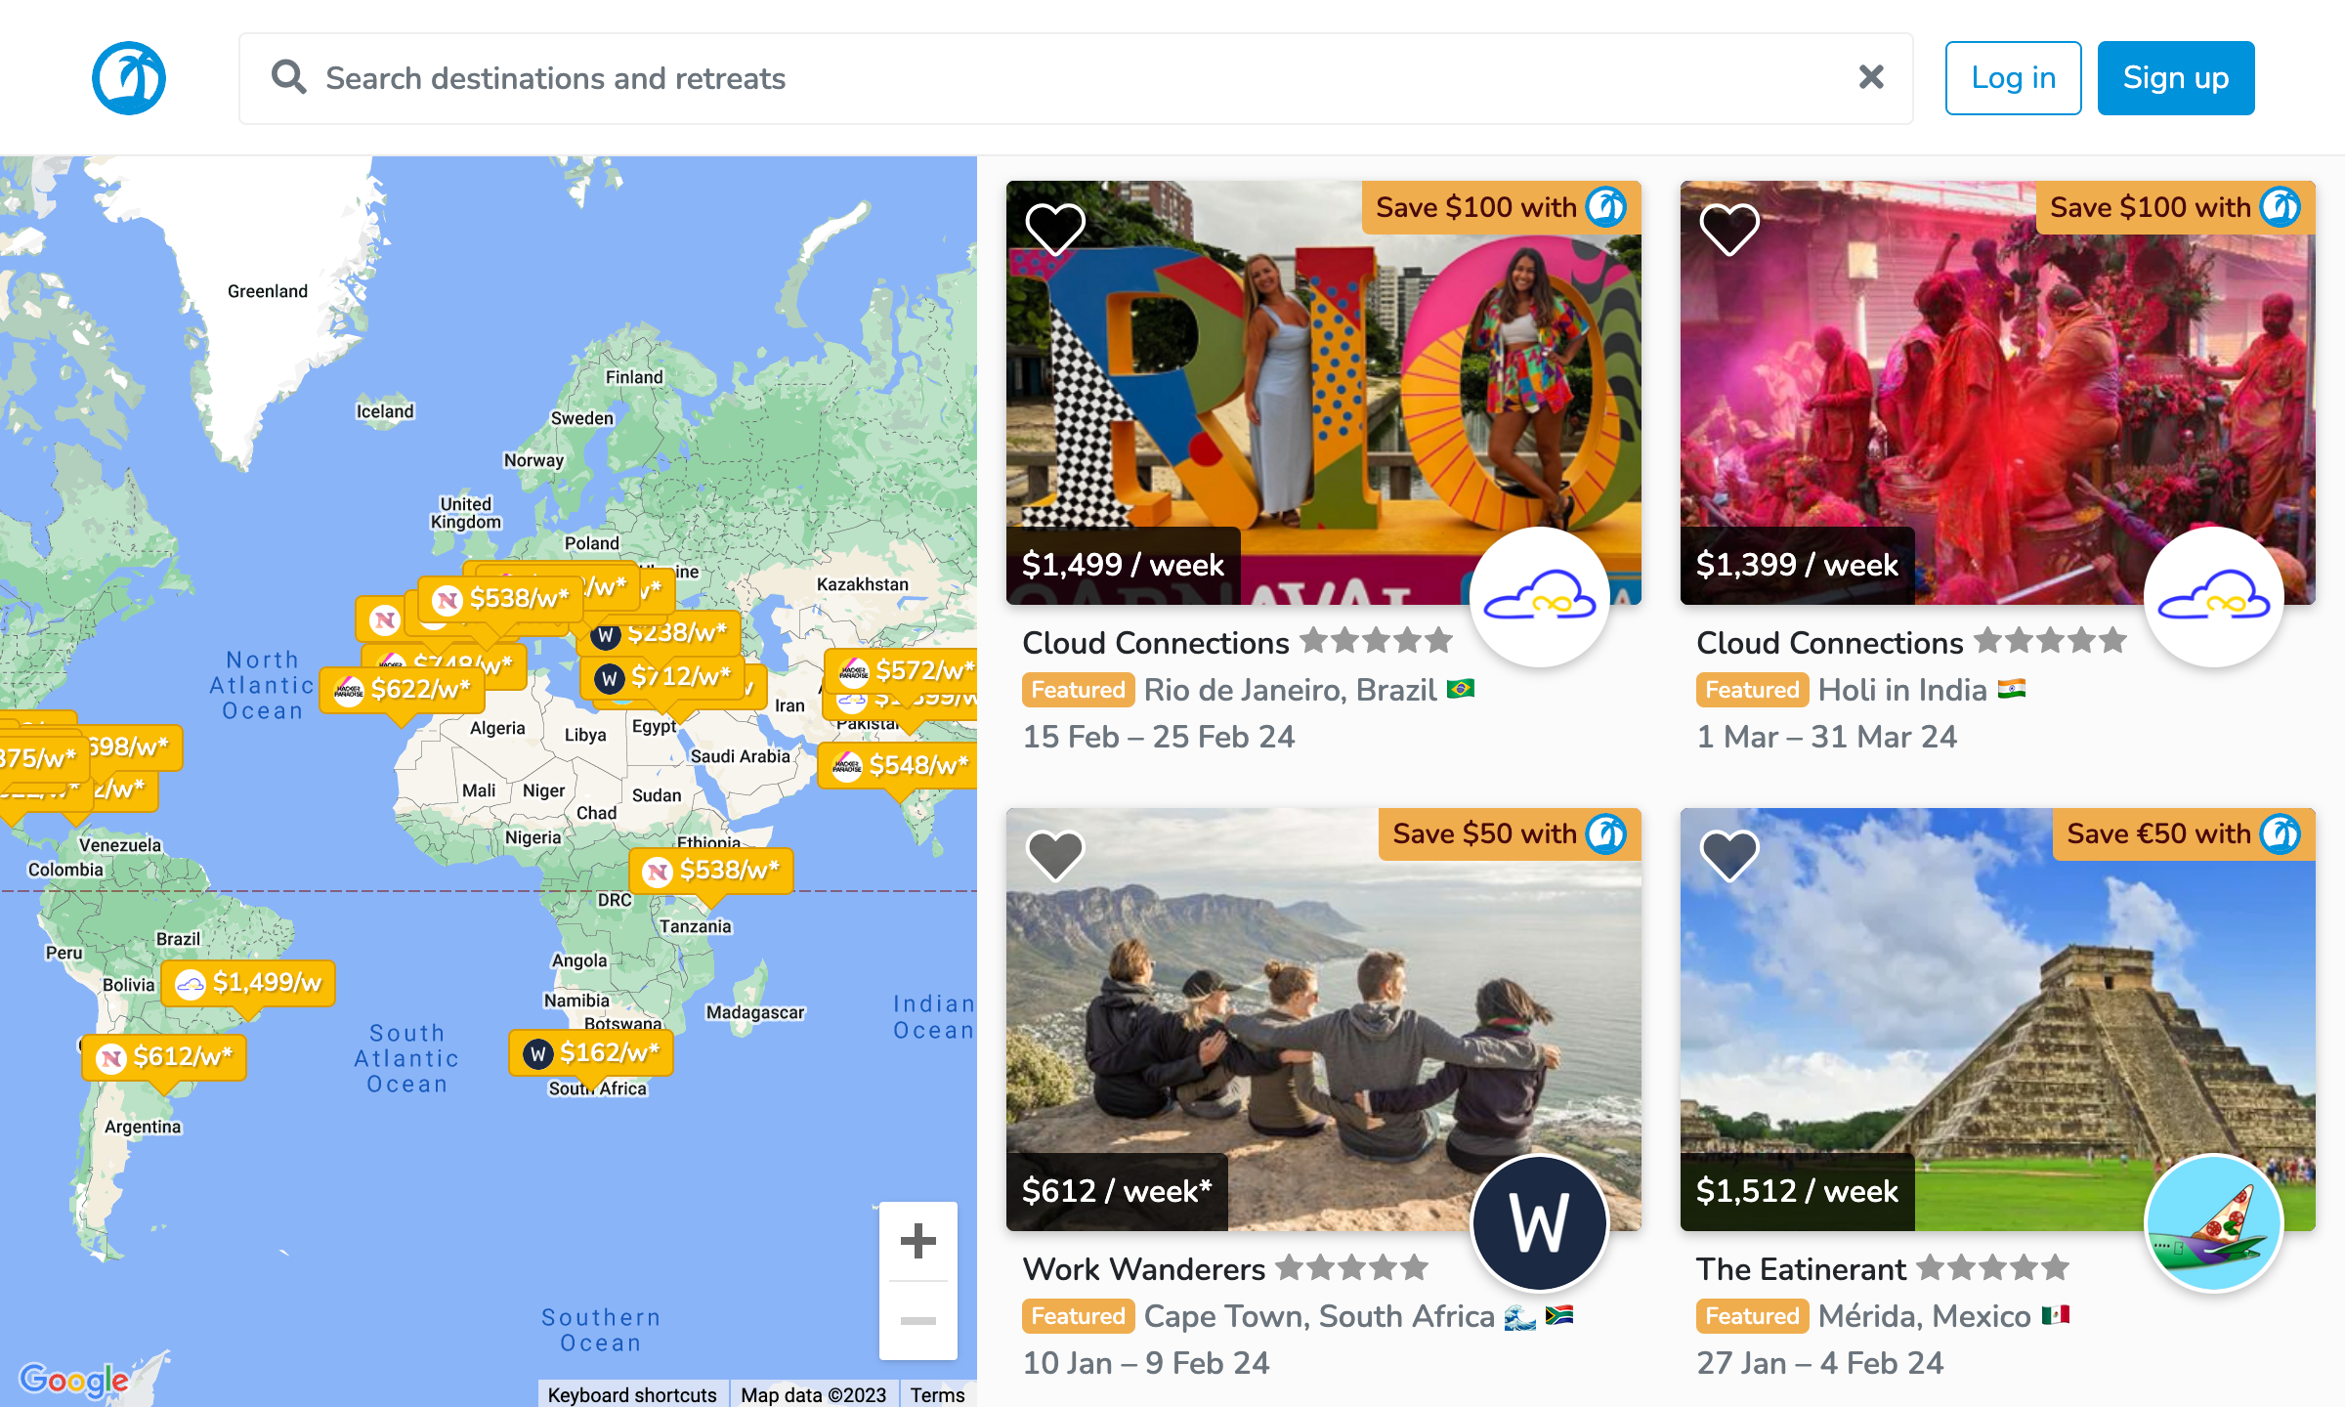Open the Rio de Janeiro retreat photo
2345x1407 pixels.
coord(1324,393)
